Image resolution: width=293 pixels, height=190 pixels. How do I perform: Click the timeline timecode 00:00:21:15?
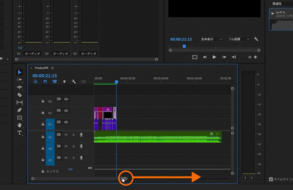45,76
